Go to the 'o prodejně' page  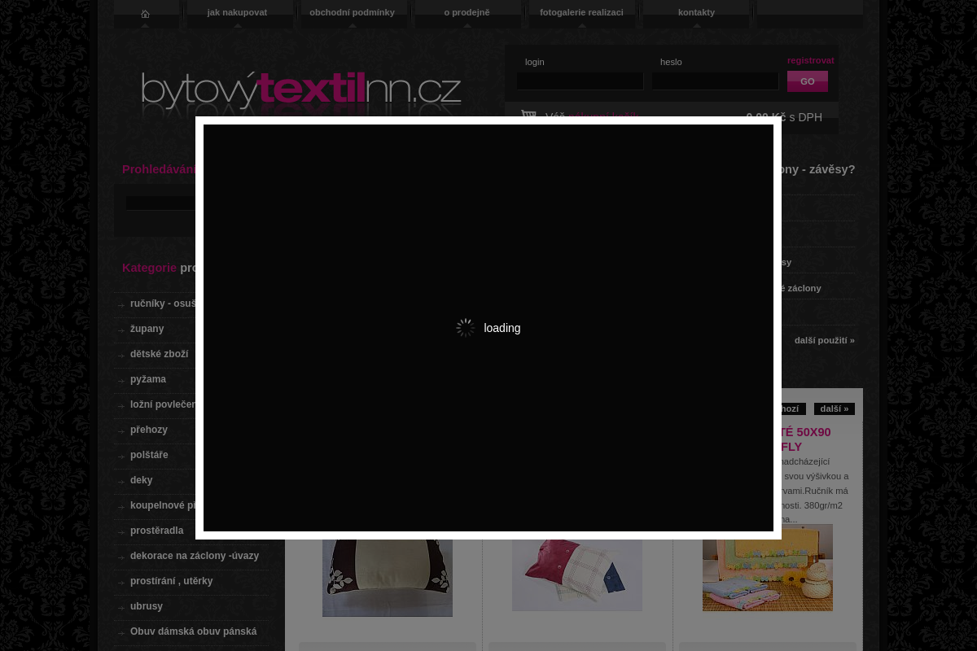[x=467, y=12]
